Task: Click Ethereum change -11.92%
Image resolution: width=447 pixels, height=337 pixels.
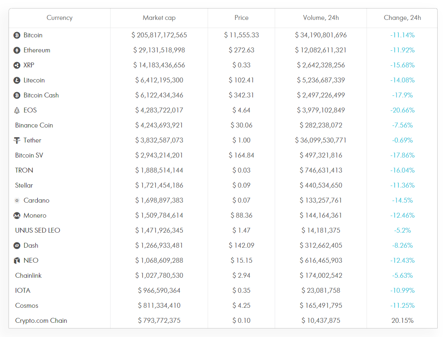Action: pyautogui.click(x=402, y=50)
